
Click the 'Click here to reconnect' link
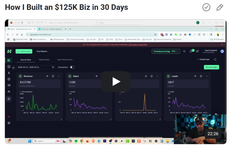point(138,45)
